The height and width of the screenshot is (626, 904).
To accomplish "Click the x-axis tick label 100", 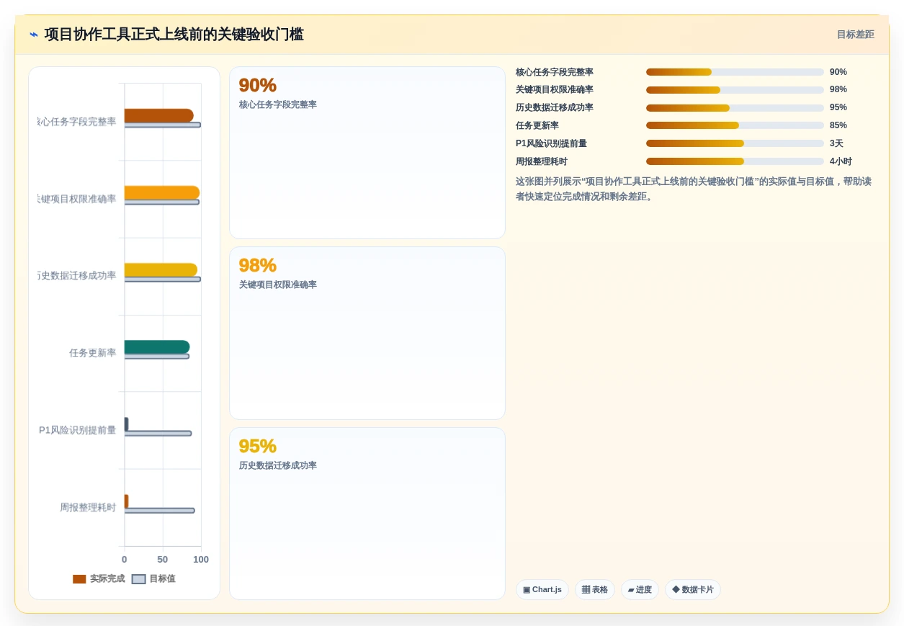I will [201, 559].
